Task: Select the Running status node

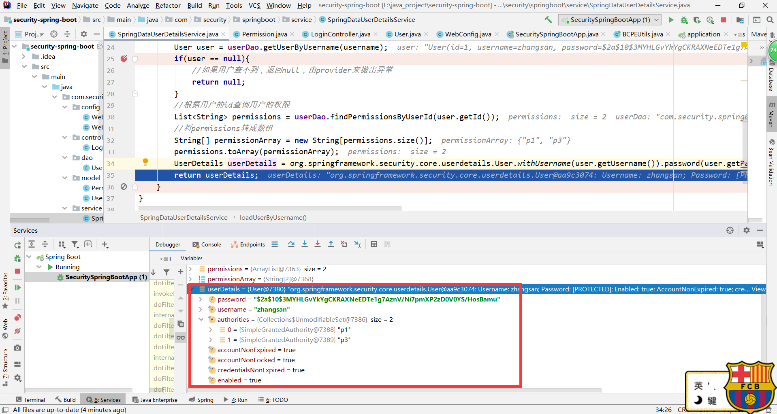Action: coord(68,267)
